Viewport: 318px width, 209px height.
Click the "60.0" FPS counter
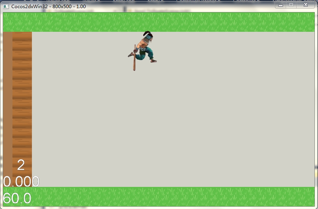coord(17,198)
